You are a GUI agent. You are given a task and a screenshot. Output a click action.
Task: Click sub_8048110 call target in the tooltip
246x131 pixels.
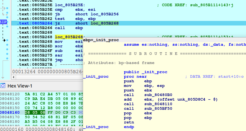coord(158,104)
